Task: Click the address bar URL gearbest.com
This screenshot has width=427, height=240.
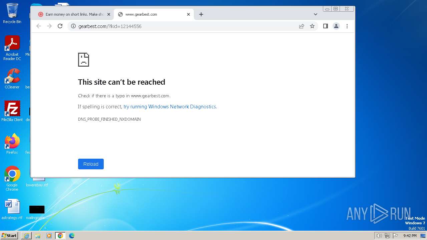Action: [110, 26]
